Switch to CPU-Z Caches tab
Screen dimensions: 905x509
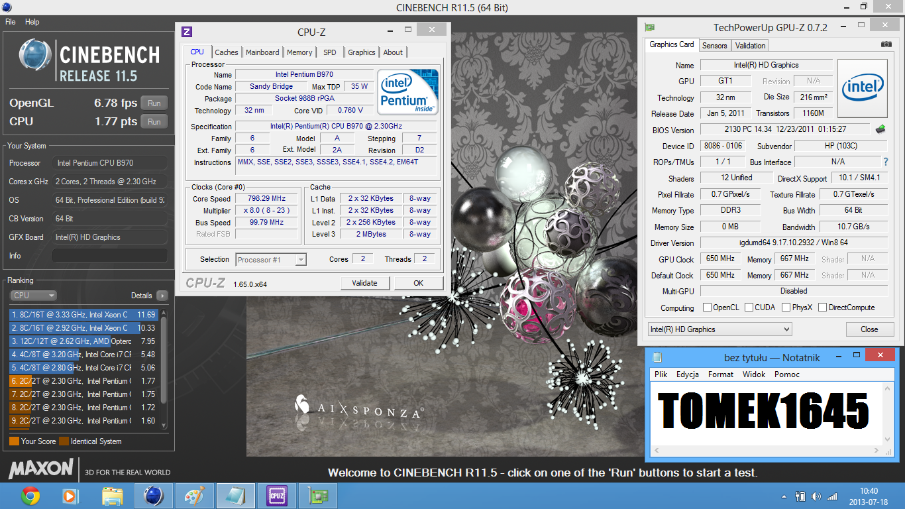click(227, 52)
